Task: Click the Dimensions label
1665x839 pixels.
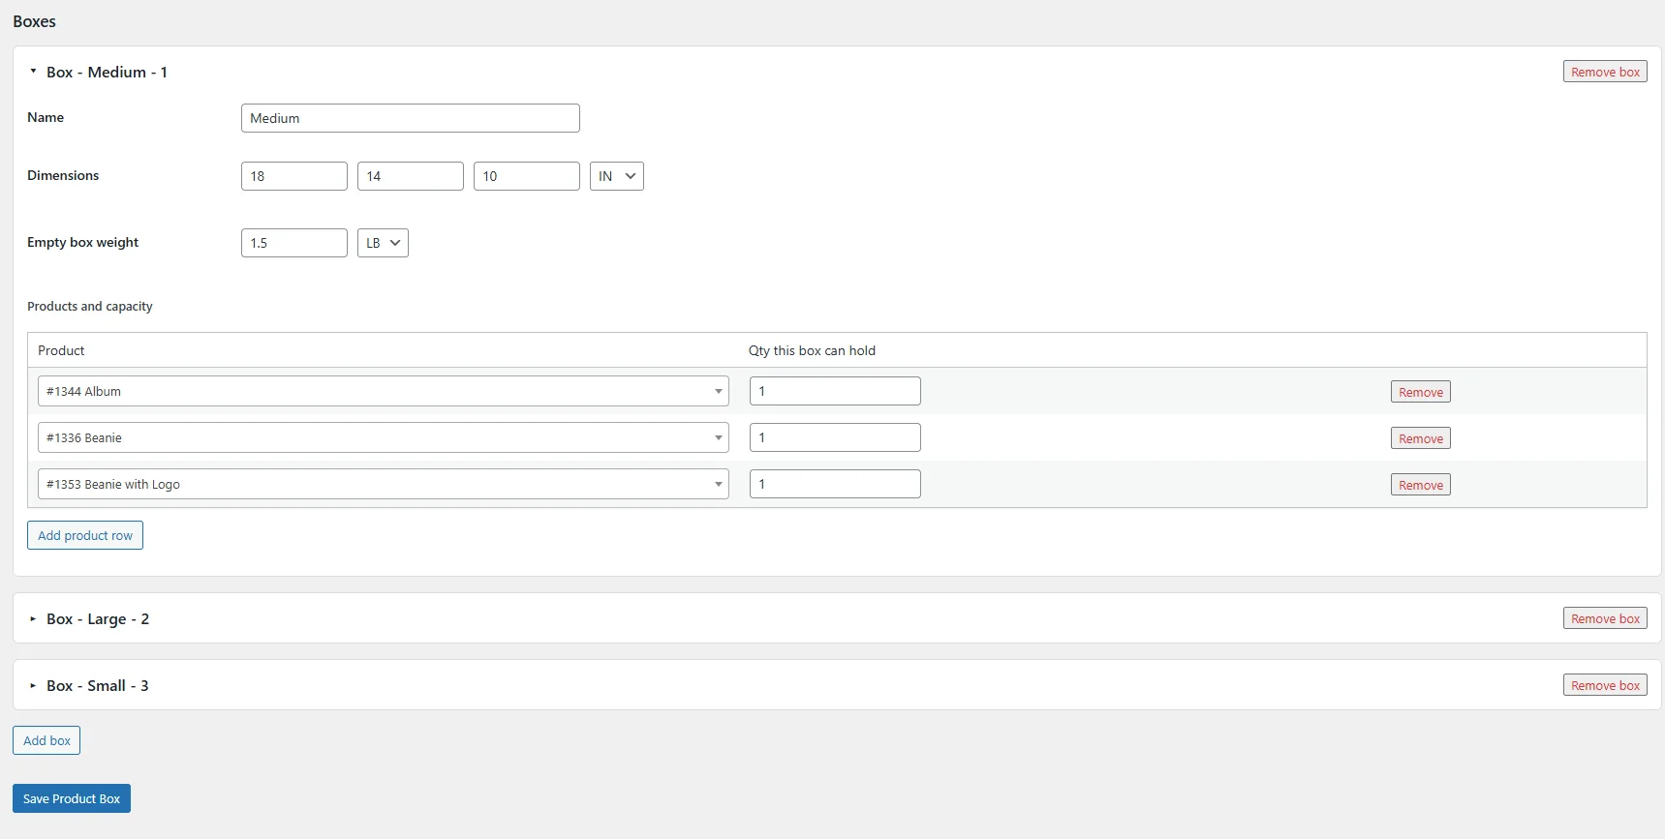Action: tap(63, 175)
